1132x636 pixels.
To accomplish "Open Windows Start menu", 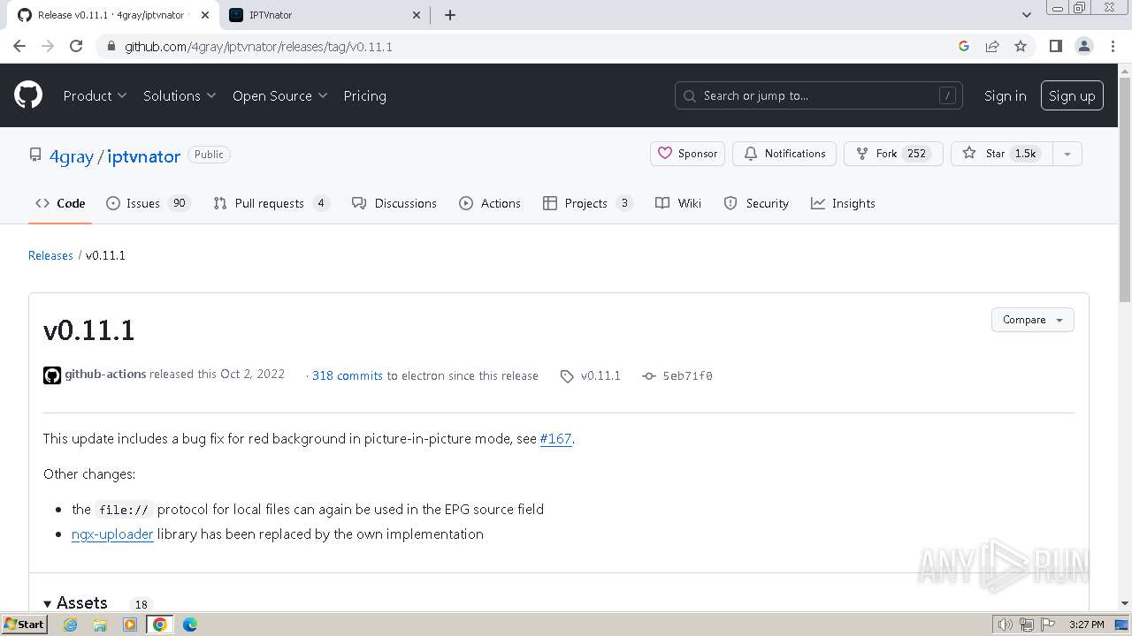I will click(24, 625).
